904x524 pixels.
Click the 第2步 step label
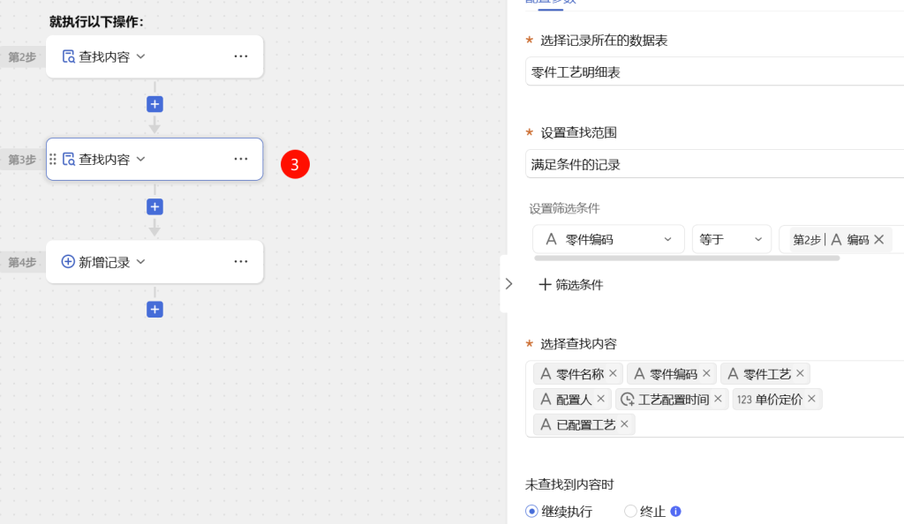click(22, 56)
